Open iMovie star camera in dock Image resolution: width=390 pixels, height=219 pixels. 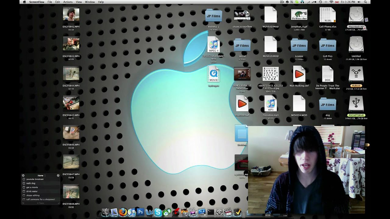(x=192, y=212)
